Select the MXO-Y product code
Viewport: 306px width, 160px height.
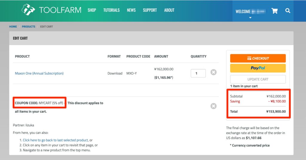131,73
